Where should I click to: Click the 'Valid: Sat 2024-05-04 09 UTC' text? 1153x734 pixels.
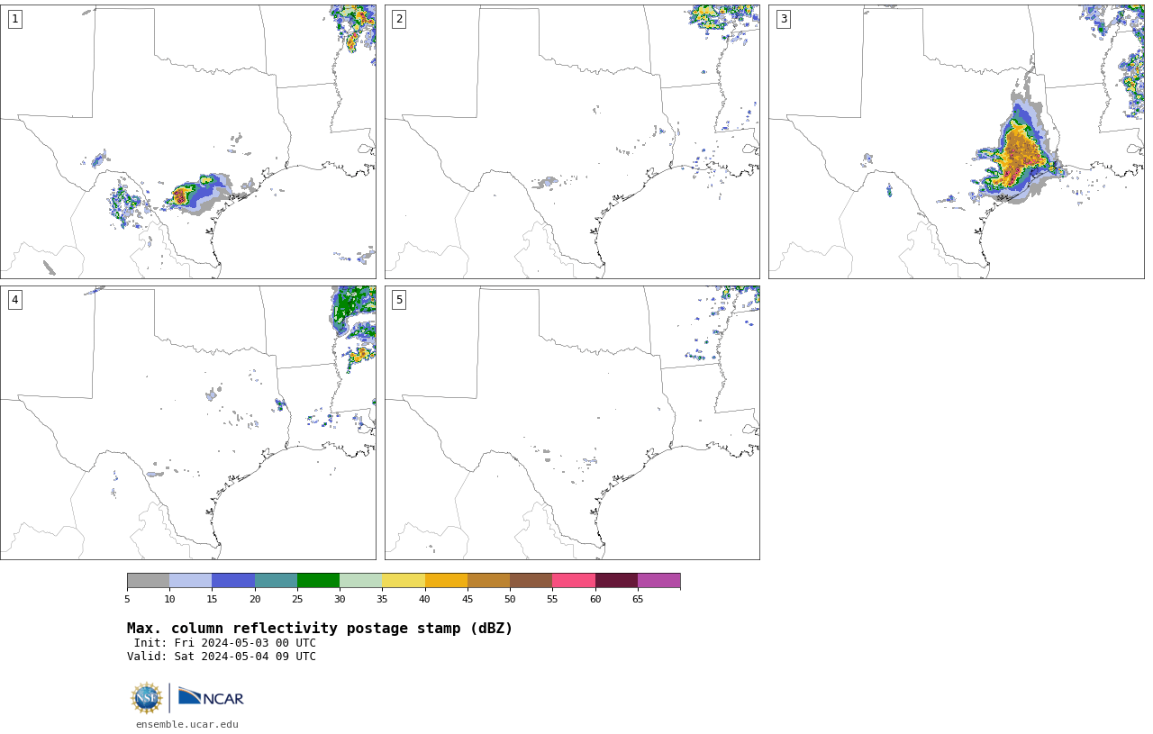pyautogui.click(x=222, y=657)
